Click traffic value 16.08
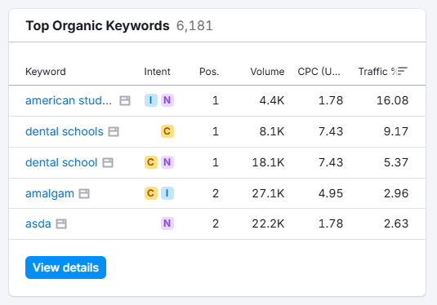 [392, 100]
